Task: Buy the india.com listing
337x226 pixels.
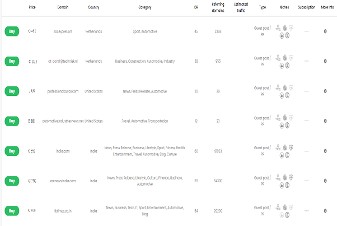Action: [12, 151]
